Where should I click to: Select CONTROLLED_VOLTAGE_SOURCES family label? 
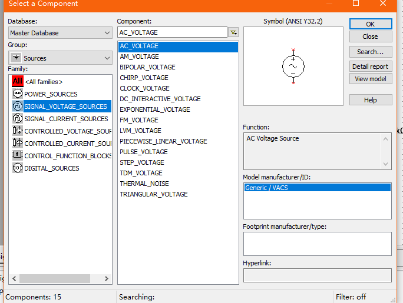[x=68, y=131]
